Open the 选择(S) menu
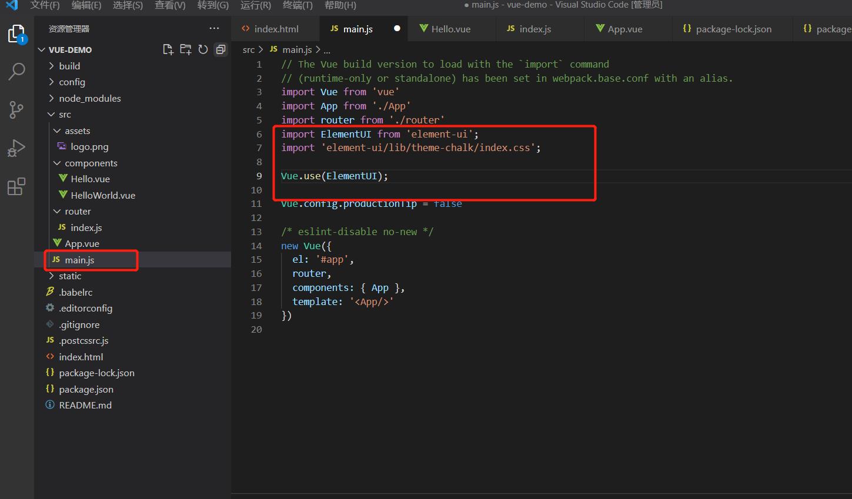This screenshot has width=852, height=499. tap(128, 5)
